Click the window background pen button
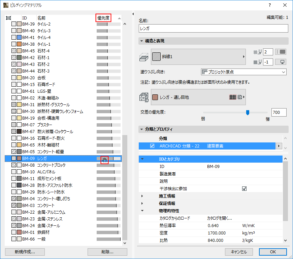 281,62
